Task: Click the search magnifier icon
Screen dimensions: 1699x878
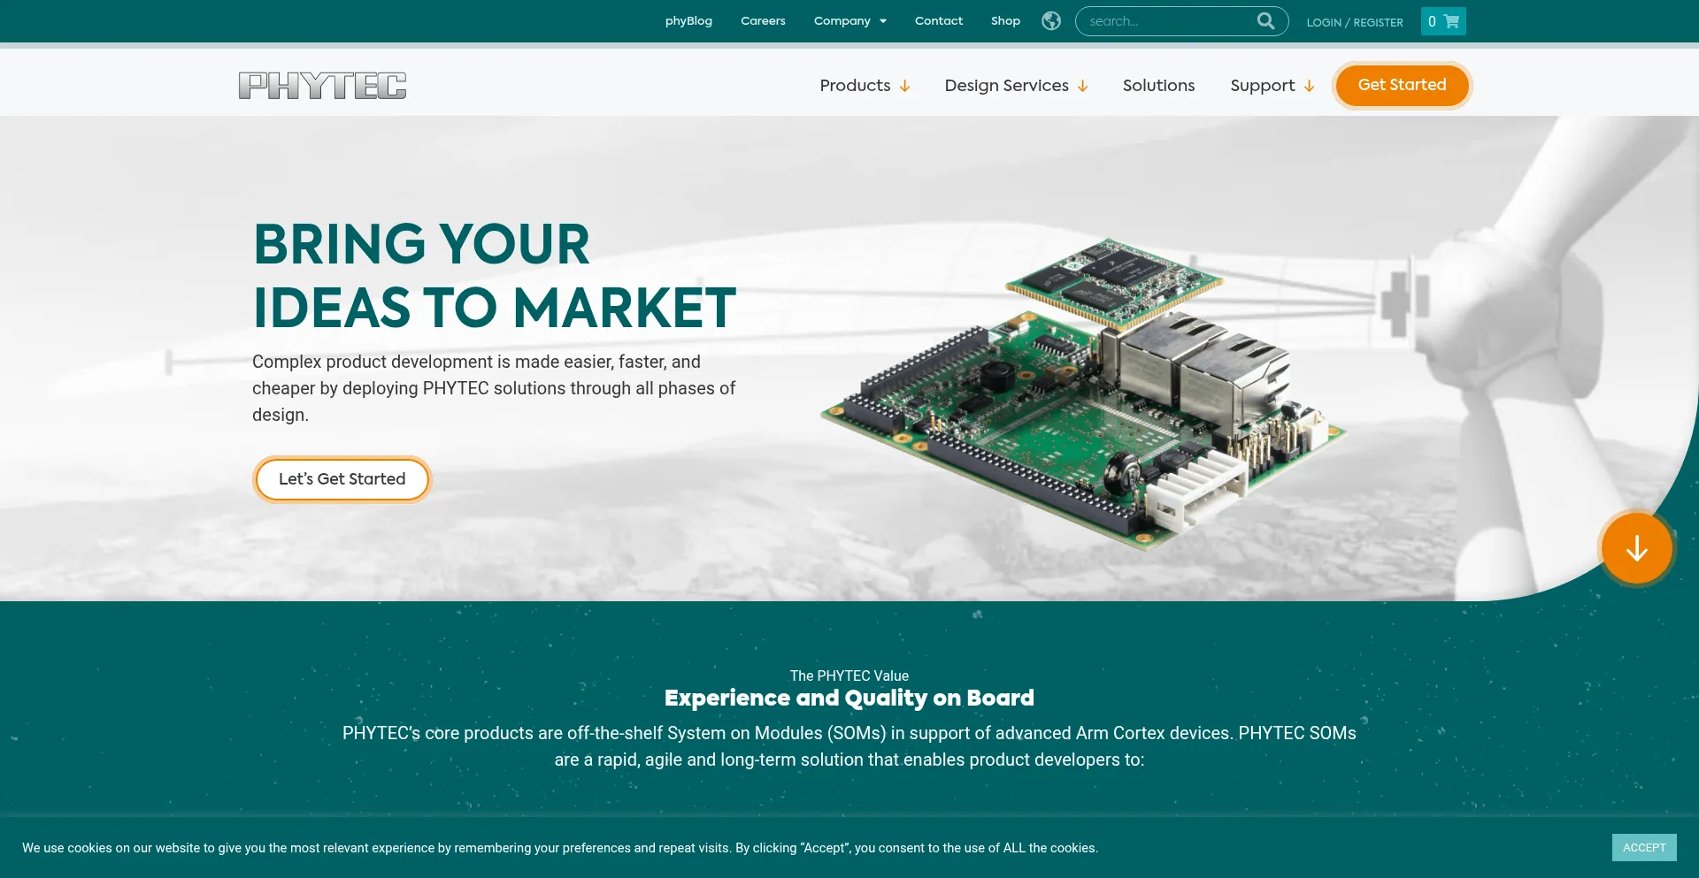Action: (1265, 20)
